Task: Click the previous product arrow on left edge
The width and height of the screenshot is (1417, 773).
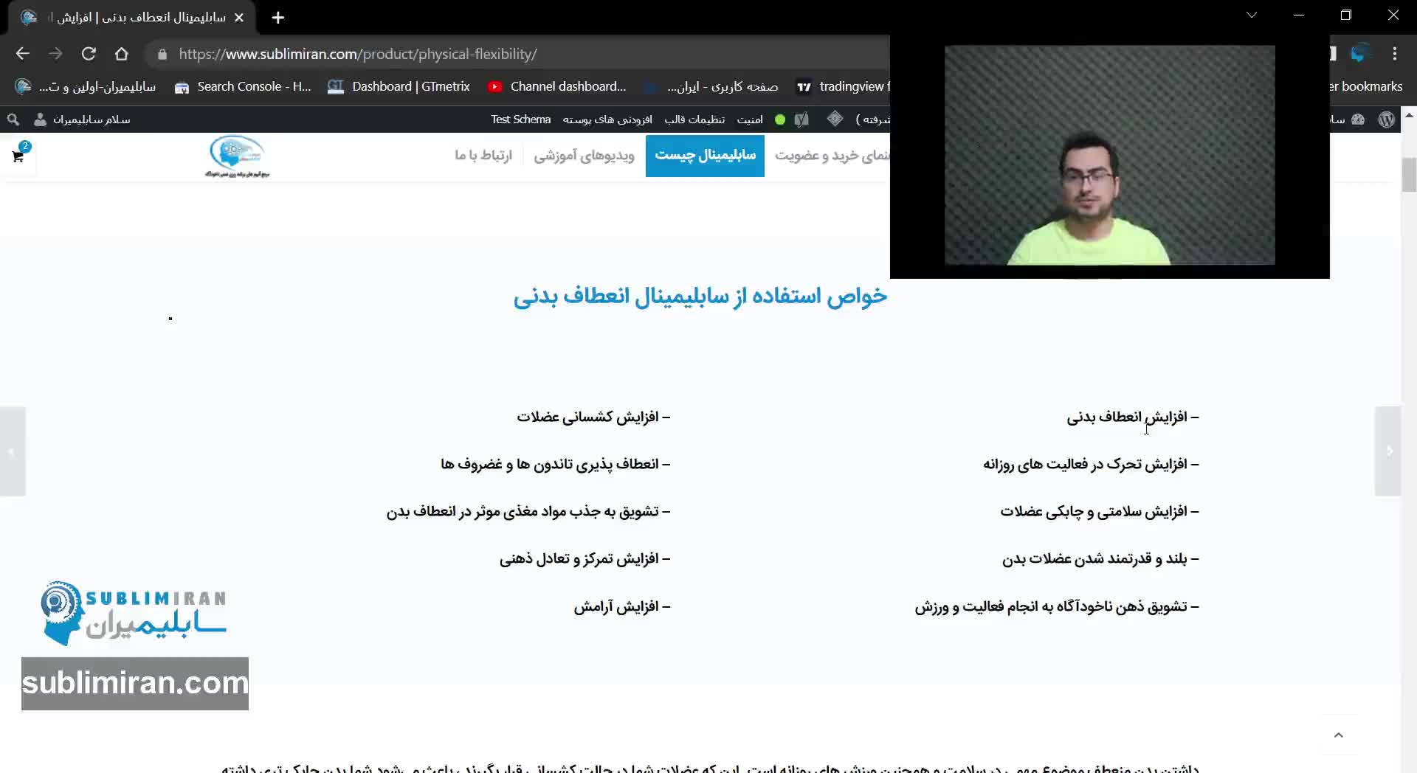Action: click(13, 451)
